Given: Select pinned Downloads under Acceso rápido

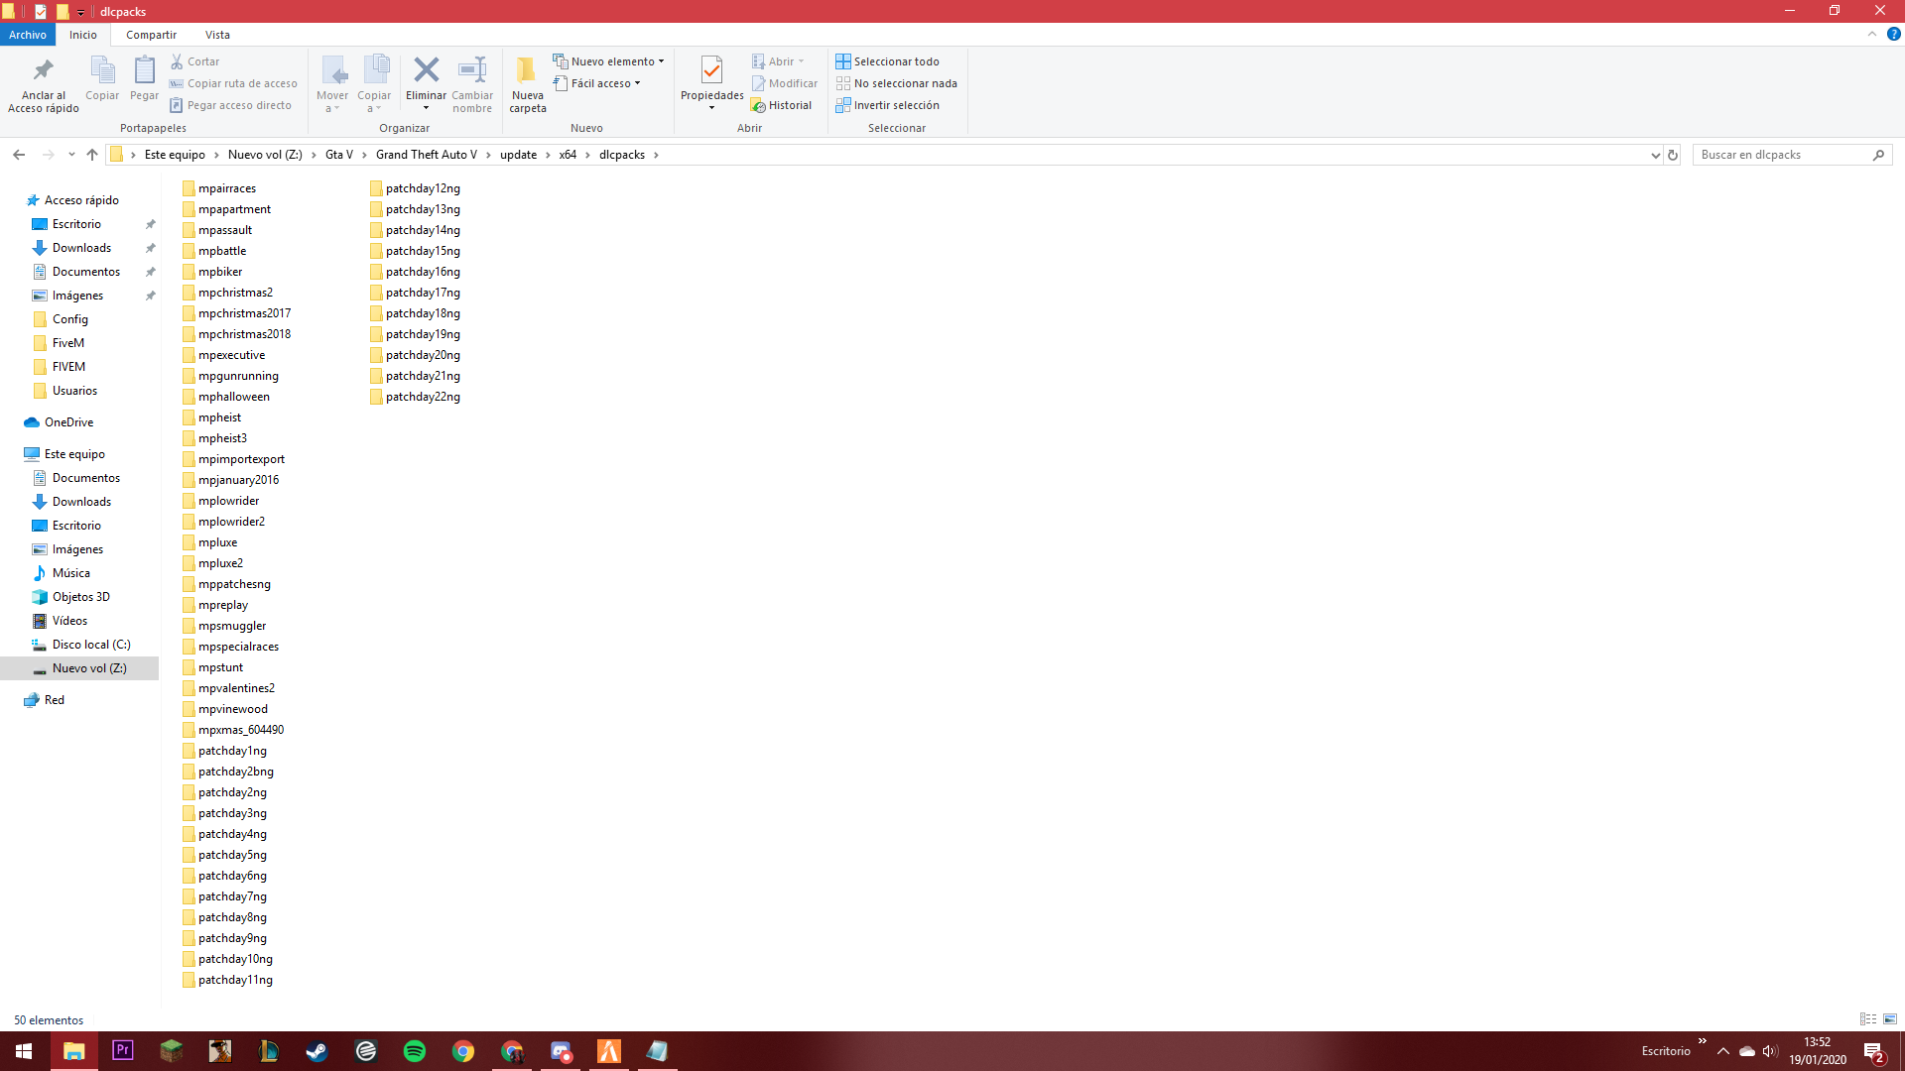Looking at the screenshot, I should click(x=81, y=248).
